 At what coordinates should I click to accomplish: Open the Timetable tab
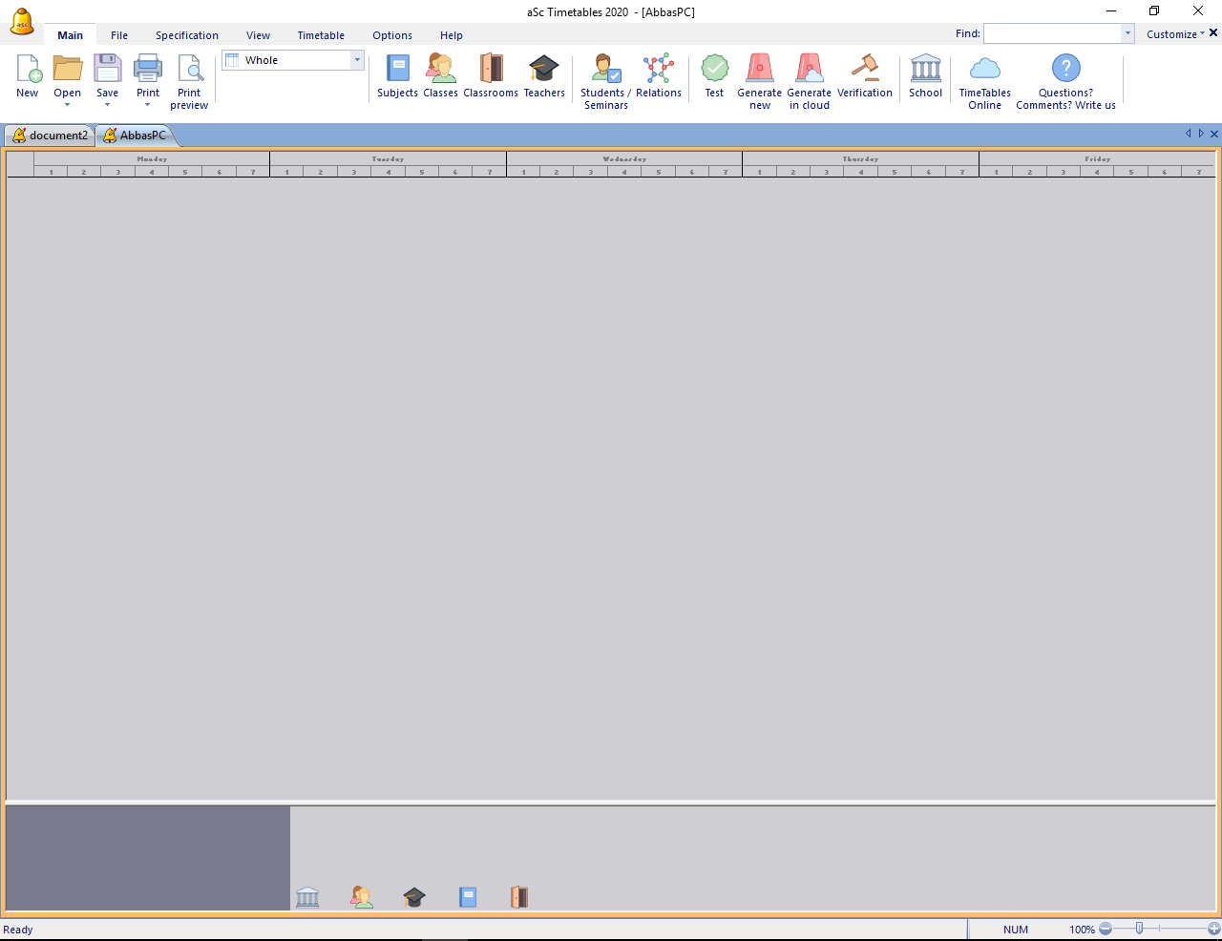click(321, 35)
